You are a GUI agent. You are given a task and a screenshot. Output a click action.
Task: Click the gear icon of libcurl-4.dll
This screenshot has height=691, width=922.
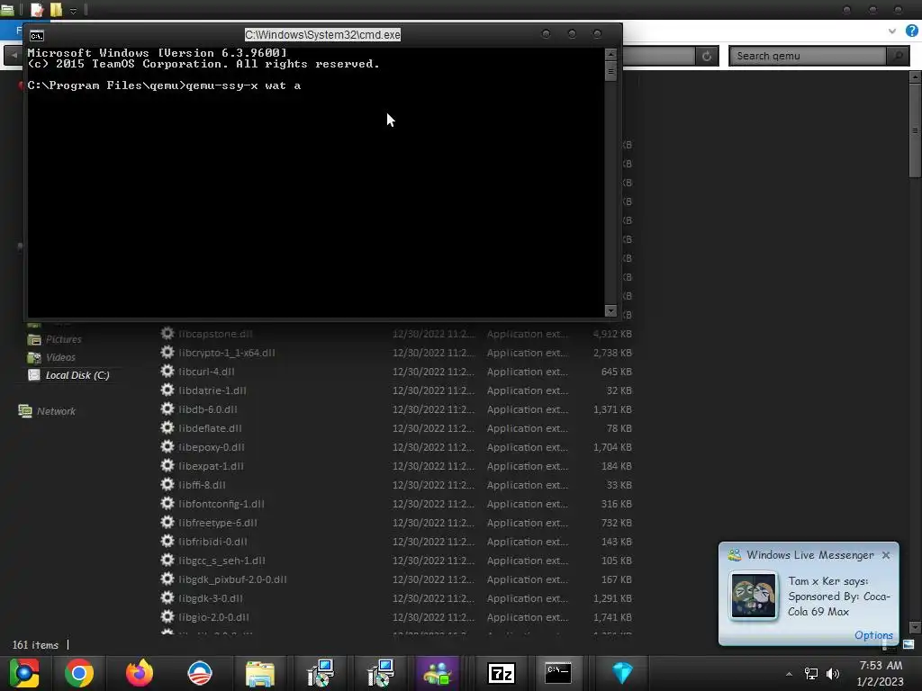(x=167, y=371)
